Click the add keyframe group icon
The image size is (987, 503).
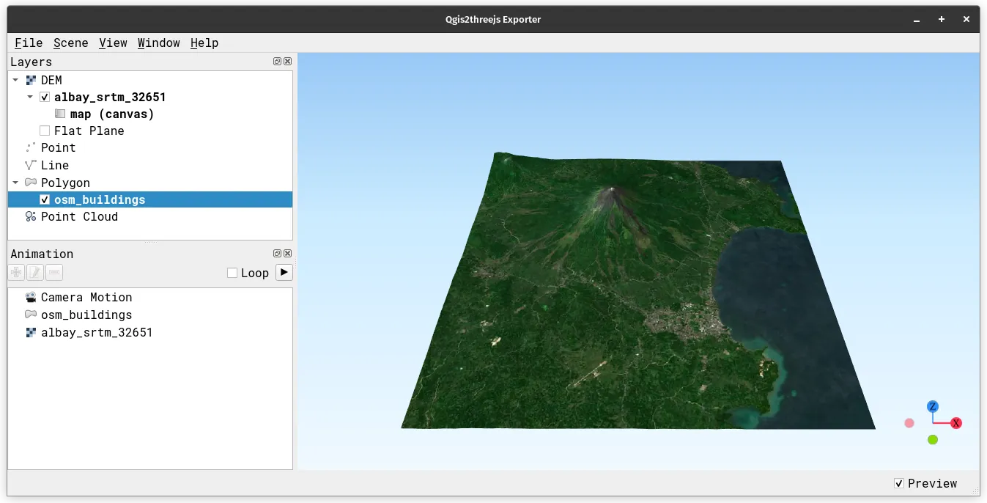tap(16, 272)
